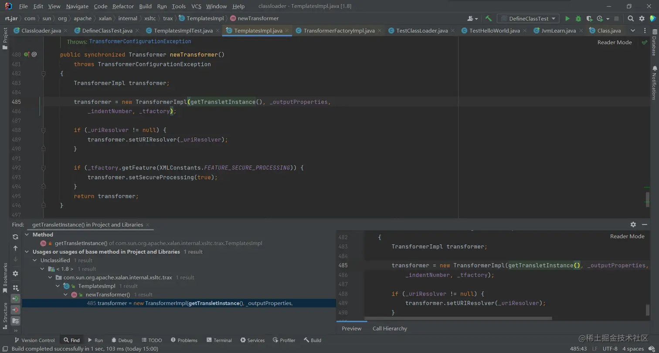Image resolution: width=659 pixels, height=353 pixels.
Task: Open the Bookmarks tool window sidebar
Action: 5,278
